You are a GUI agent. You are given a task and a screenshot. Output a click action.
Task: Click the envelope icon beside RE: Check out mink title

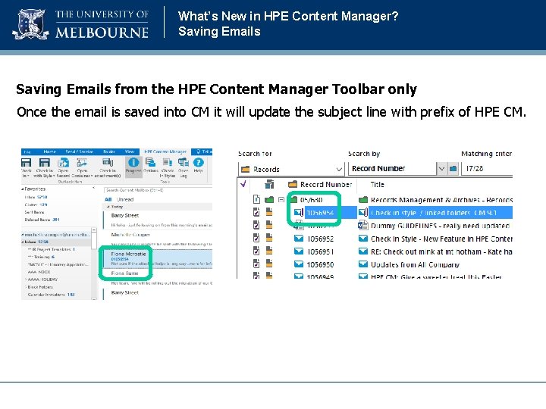pos(363,251)
